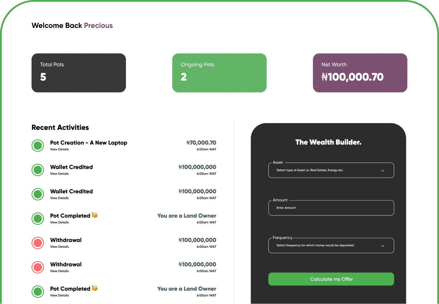Click View Details under Pot Creation activity
The height and width of the screenshot is (304, 439).
(x=59, y=149)
